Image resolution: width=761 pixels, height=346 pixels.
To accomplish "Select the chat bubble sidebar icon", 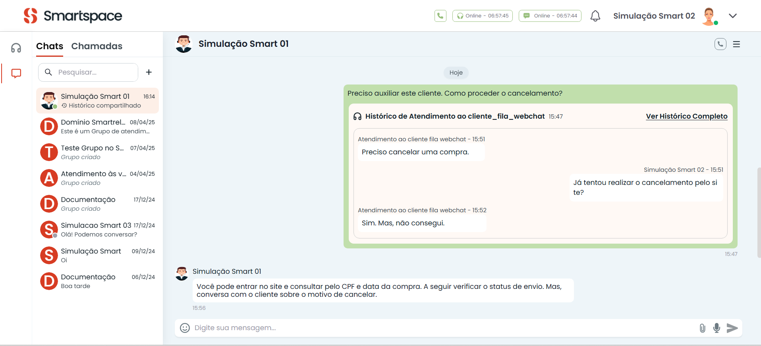I will click(x=16, y=73).
